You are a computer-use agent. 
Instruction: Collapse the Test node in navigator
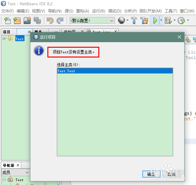click(4, 179)
